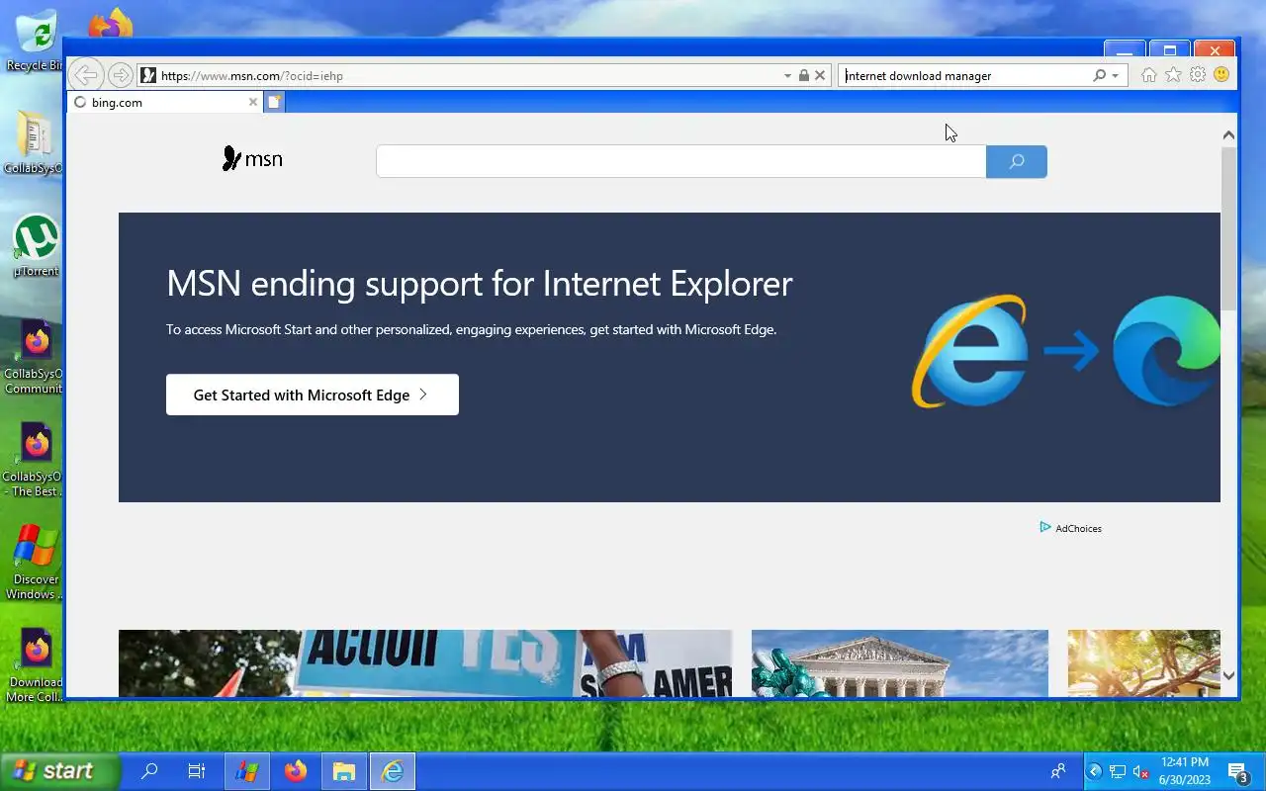Click the blue MSN search button
Viewport: 1266px width, 791px height.
coord(1016,161)
